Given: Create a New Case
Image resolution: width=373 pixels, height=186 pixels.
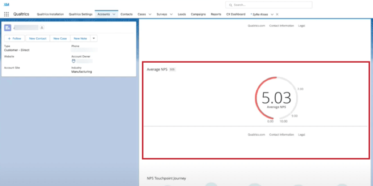Looking at the screenshot, I should point(60,39).
